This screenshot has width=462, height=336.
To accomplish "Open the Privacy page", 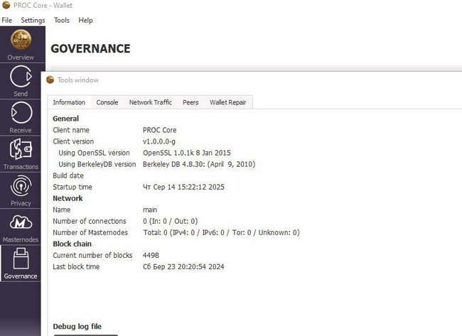I will pos(21,190).
